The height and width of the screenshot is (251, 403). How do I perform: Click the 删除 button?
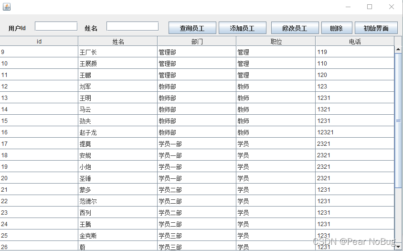click(x=337, y=28)
